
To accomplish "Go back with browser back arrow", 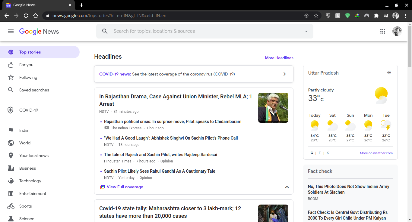I will 7,16.
